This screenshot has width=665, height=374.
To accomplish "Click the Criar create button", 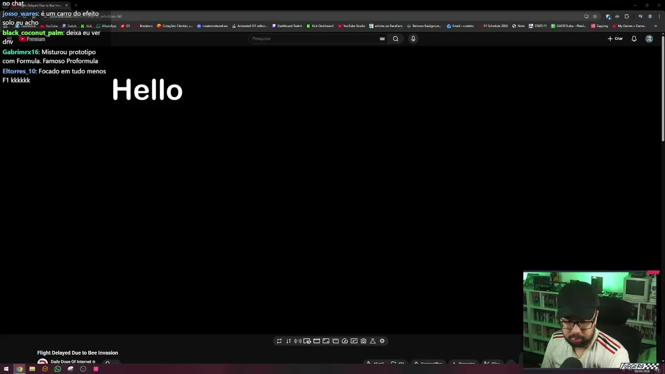I will pyautogui.click(x=615, y=38).
